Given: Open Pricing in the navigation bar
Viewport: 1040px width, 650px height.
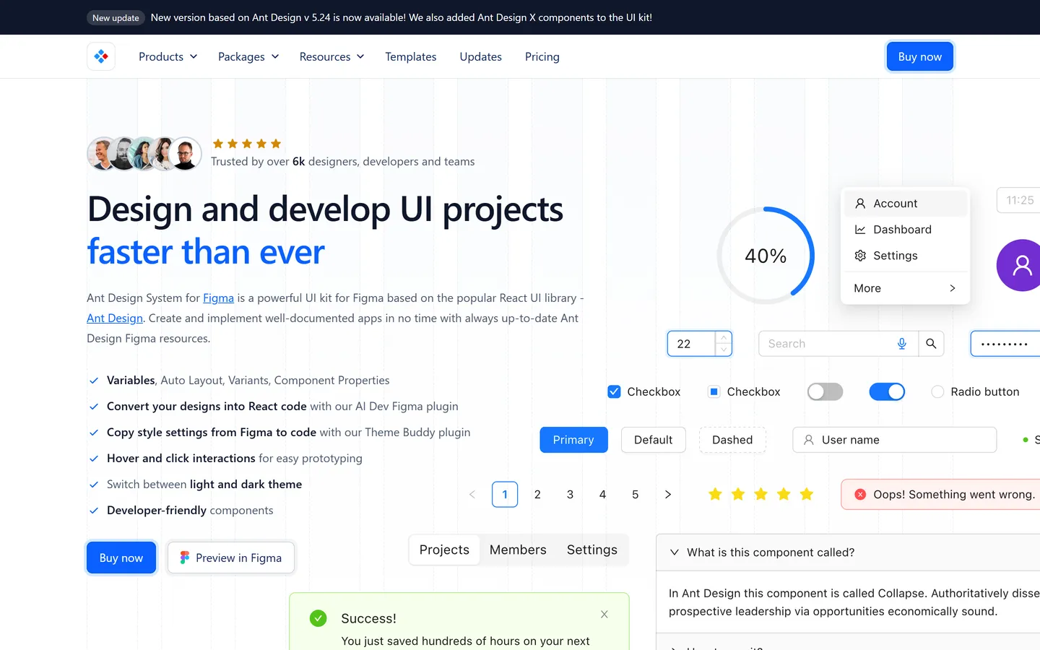Looking at the screenshot, I should tap(542, 56).
